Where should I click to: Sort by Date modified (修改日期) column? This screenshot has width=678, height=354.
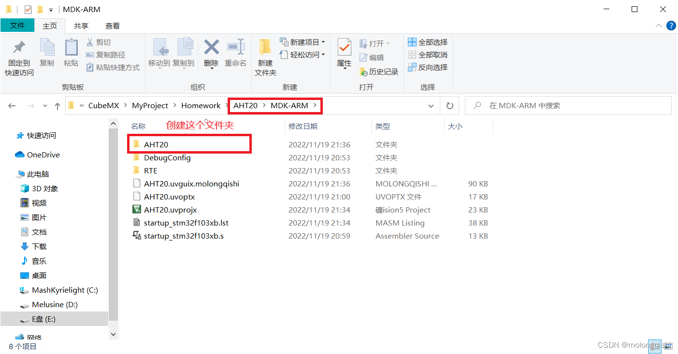coord(303,126)
